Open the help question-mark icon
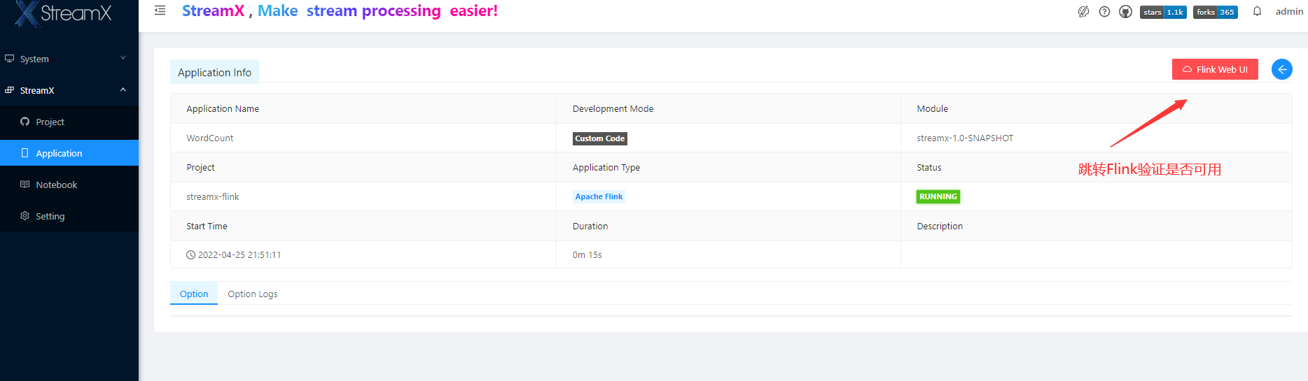The width and height of the screenshot is (1308, 381). 1104,11
